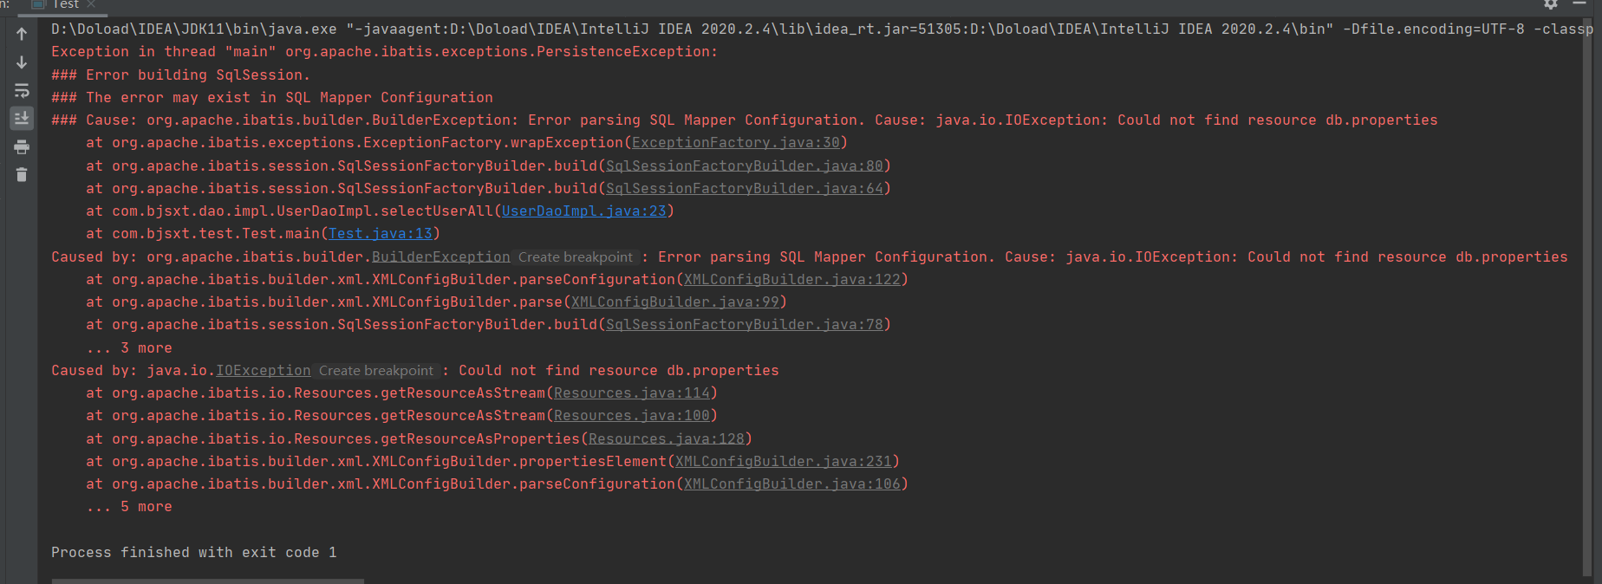
Task: Click the Up the Stack Trace arrow
Action: (22, 34)
